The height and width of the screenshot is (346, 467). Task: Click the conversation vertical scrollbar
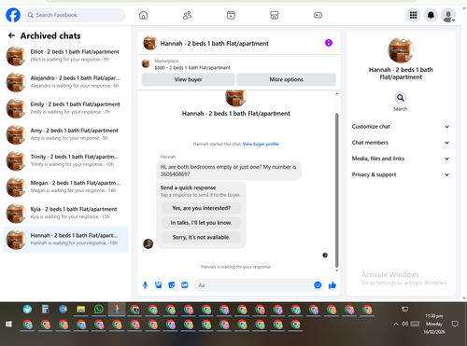pyautogui.click(x=336, y=190)
